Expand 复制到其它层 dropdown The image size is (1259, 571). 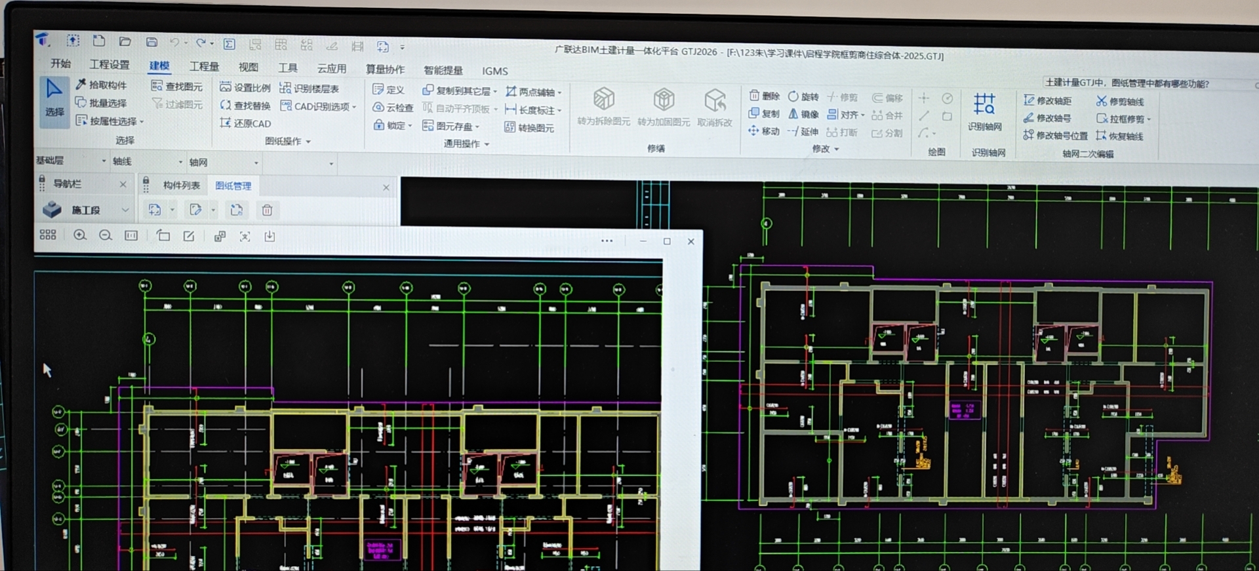pyautogui.click(x=495, y=92)
